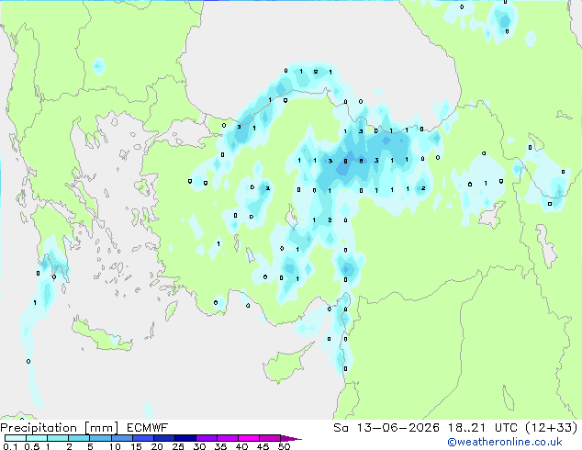The image size is (582, 450).
Task: Click the 'ECMWF' model label
Action: coord(148,427)
